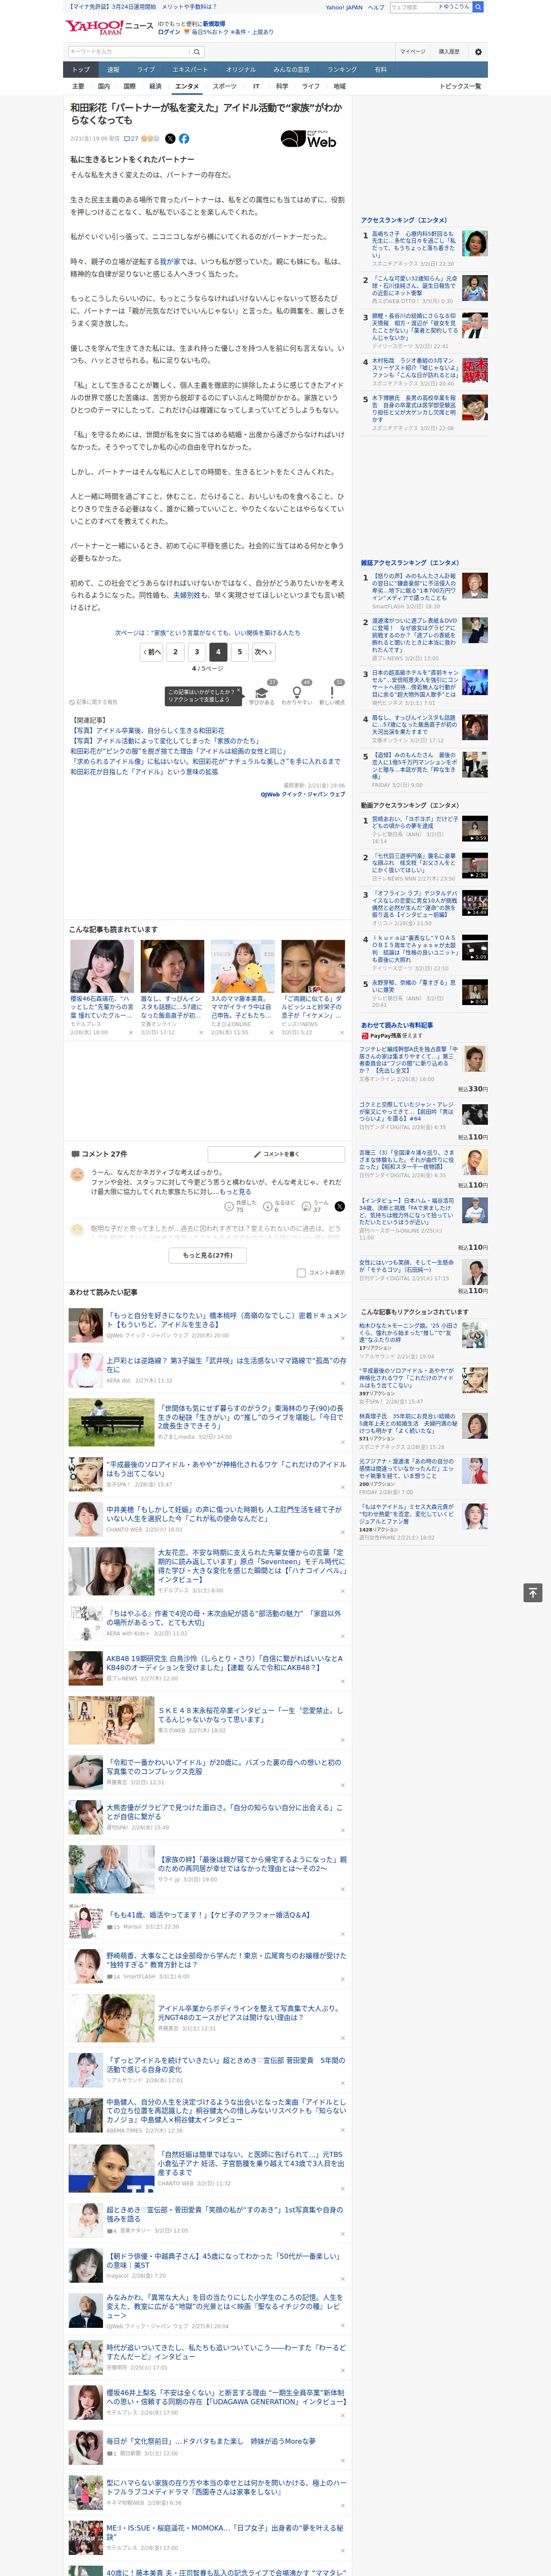Open 橋本桃呼 密着ドキュメント article

click(226, 1320)
